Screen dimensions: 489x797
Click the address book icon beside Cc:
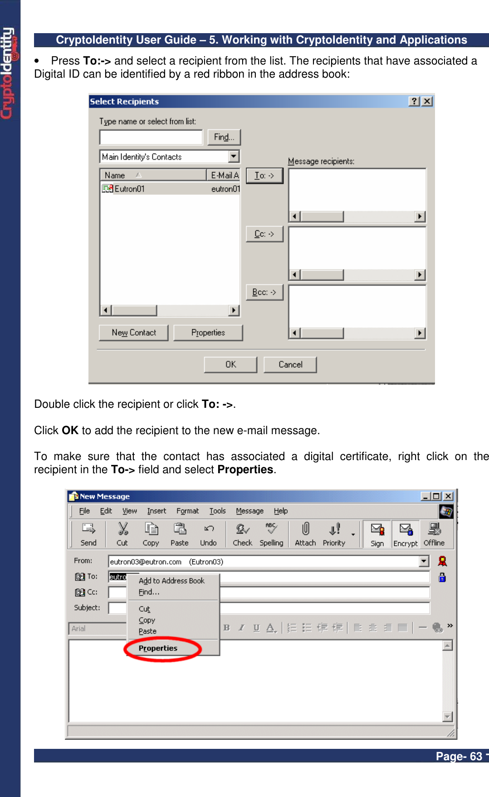pyautogui.click(x=80, y=592)
